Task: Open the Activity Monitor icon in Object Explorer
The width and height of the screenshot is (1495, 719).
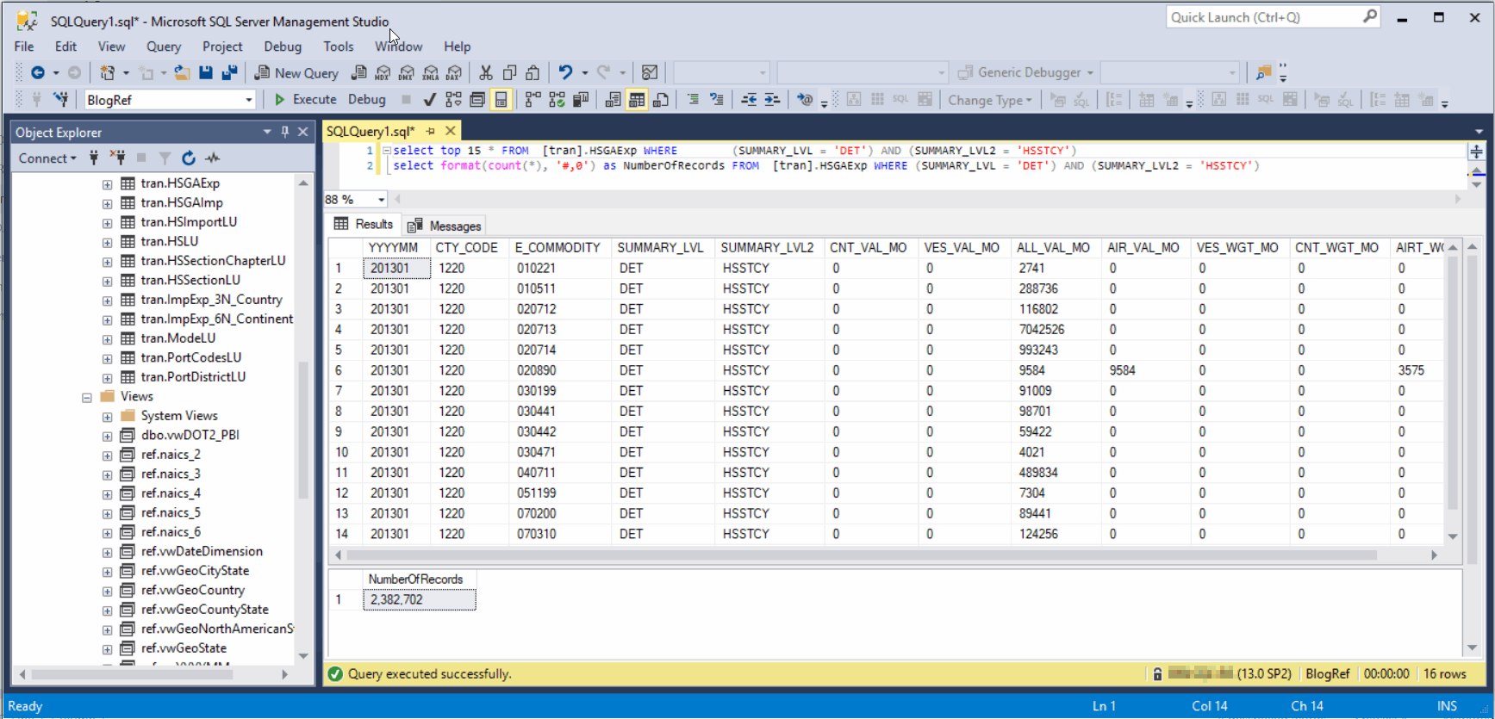Action: coord(213,158)
